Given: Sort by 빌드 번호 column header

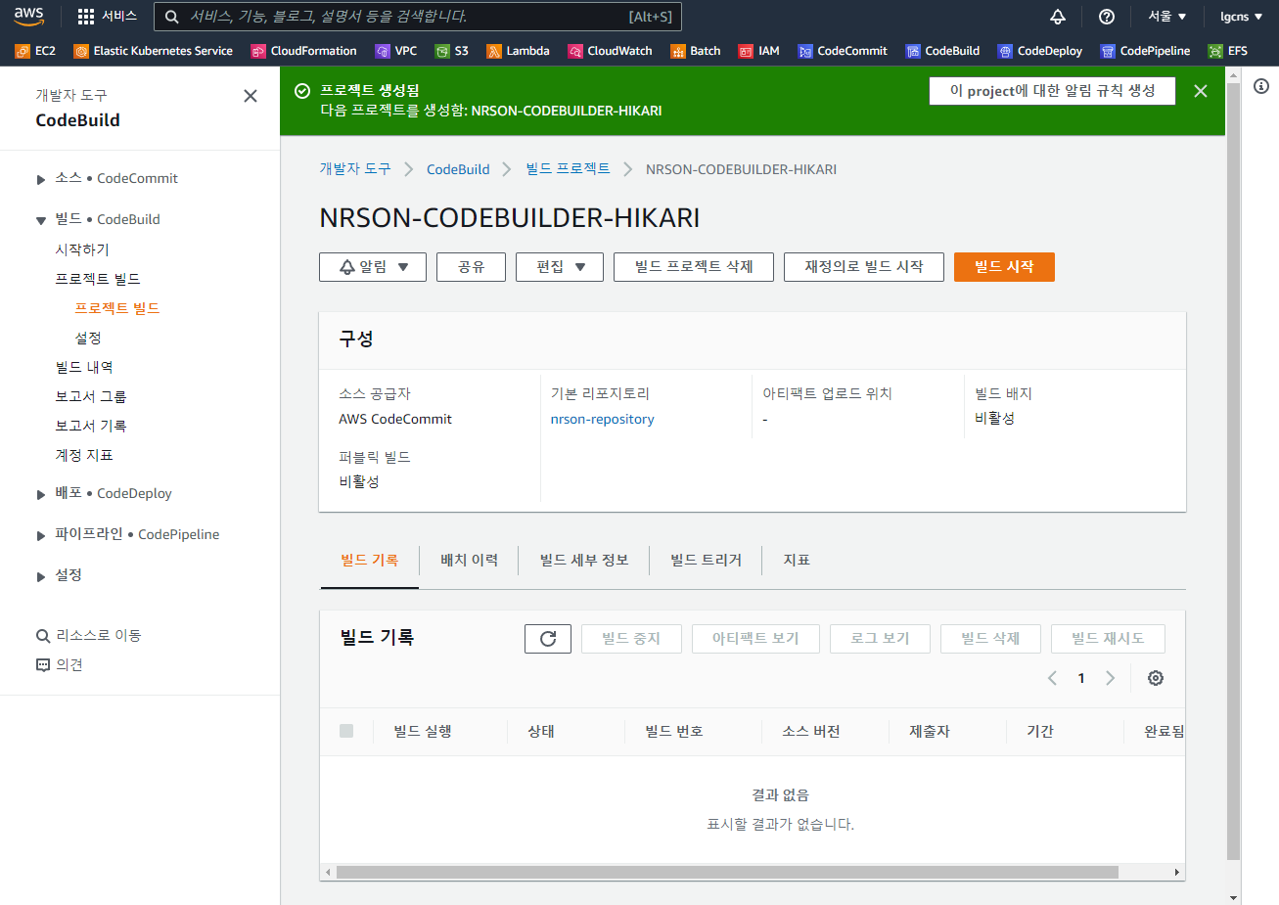Looking at the screenshot, I should pos(674,732).
